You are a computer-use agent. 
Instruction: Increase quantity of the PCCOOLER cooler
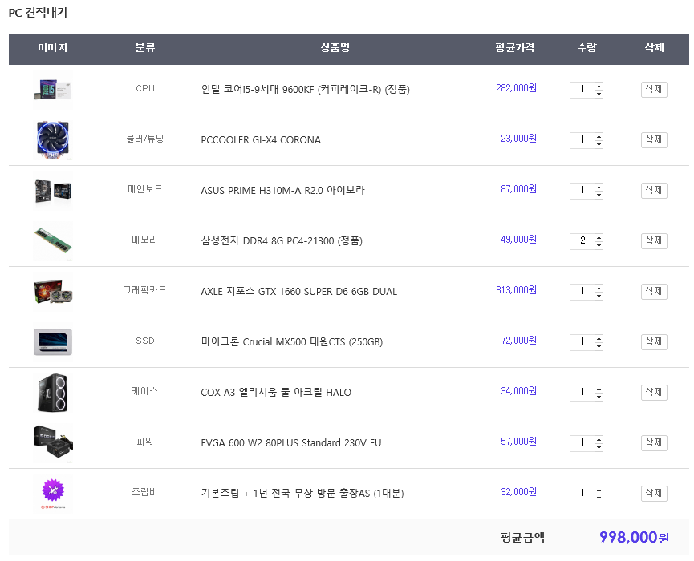599,136
